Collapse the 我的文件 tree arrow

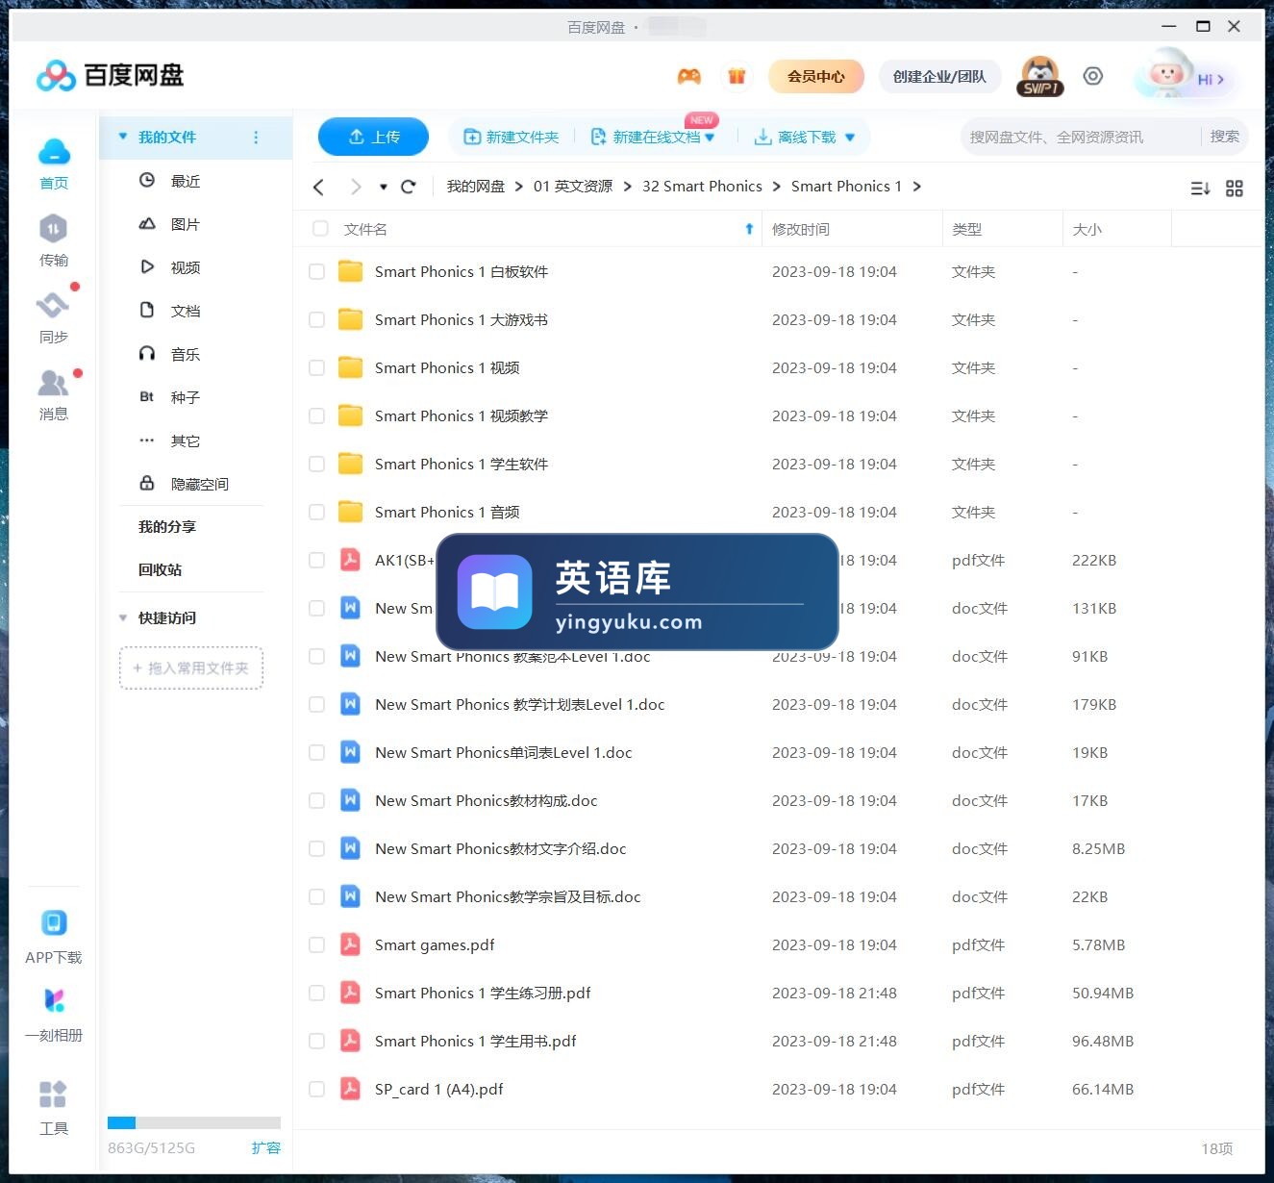(123, 137)
